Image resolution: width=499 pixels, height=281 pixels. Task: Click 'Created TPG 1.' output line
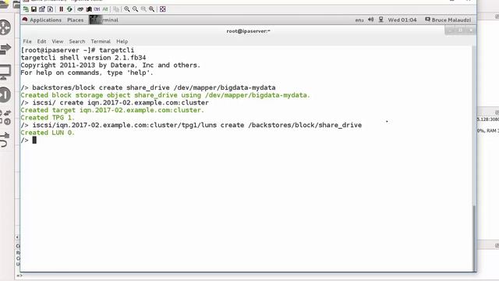pyautogui.click(x=48, y=118)
